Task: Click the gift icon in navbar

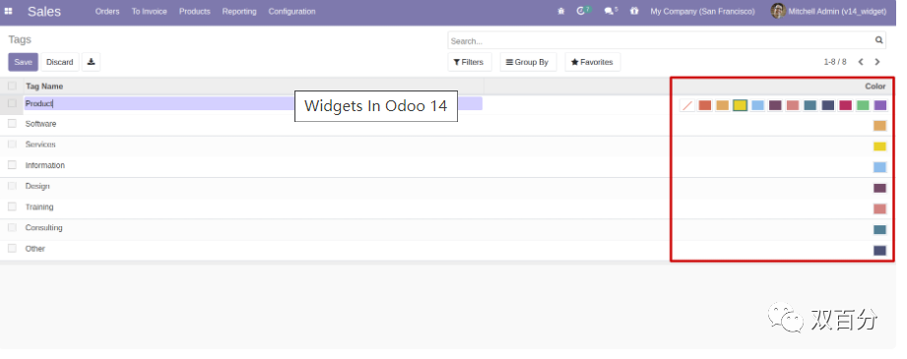Action: point(634,11)
